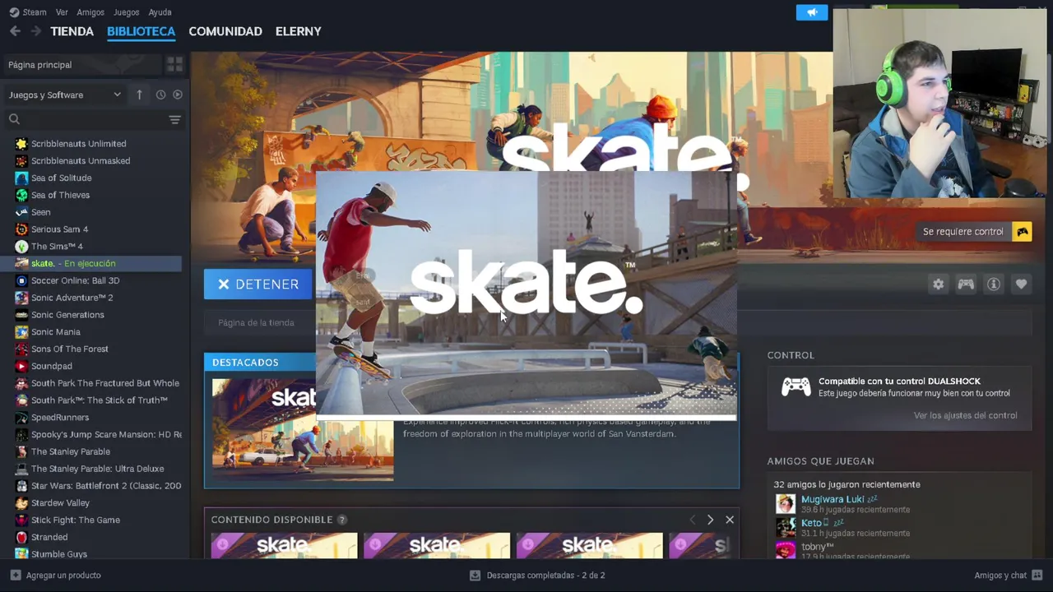Open the Juegos menu
Image resolution: width=1053 pixels, height=592 pixels.
(126, 12)
